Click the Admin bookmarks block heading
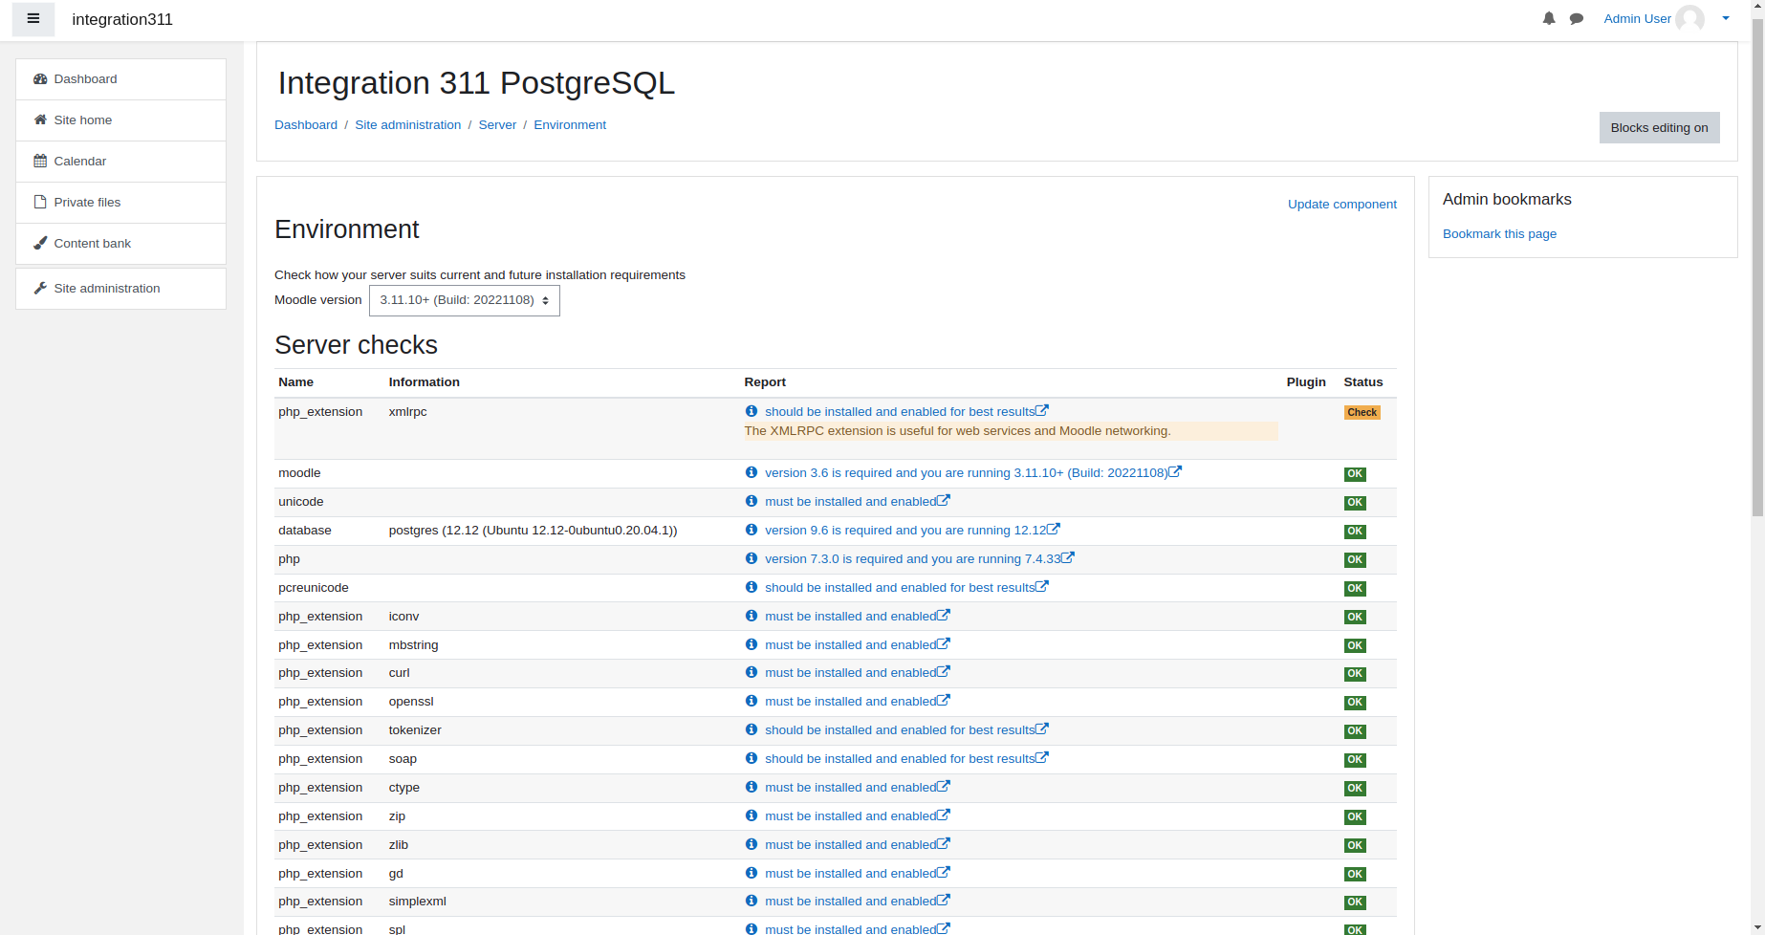1765x935 pixels. point(1507,200)
